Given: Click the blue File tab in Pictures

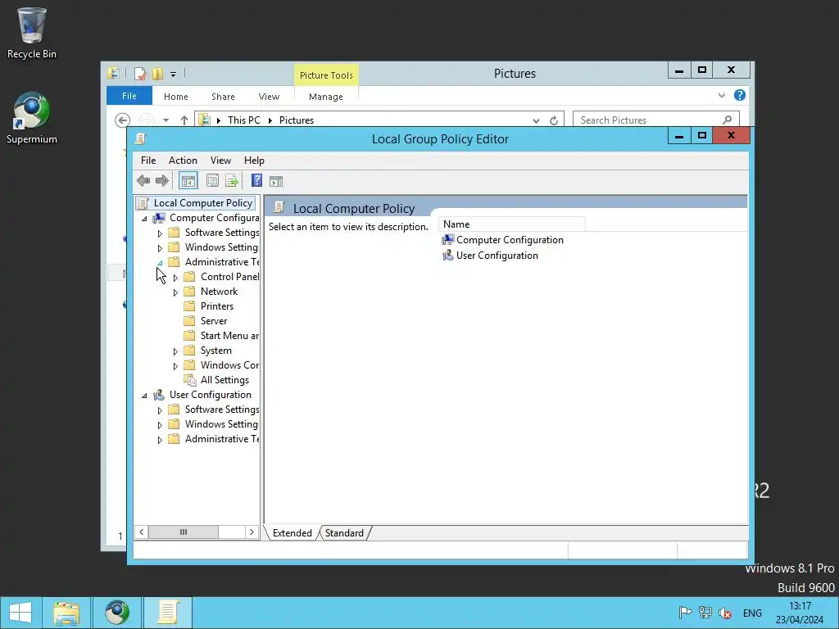Looking at the screenshot, I should tap(129, 96).
